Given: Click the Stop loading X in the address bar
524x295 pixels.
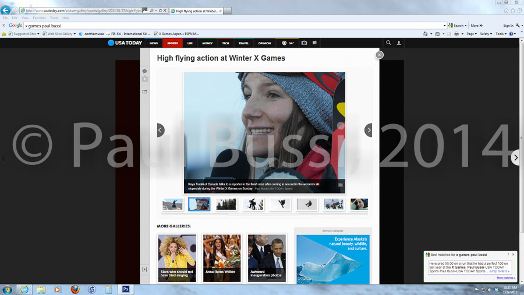Looking at the screenshot, I should click(165, 10).
